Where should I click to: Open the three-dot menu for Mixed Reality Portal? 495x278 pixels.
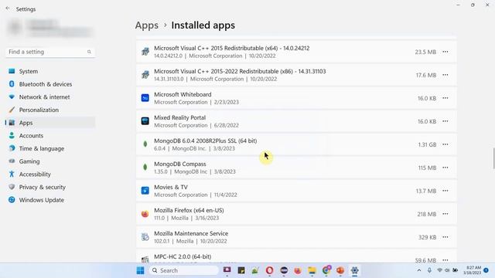[445, 121]
